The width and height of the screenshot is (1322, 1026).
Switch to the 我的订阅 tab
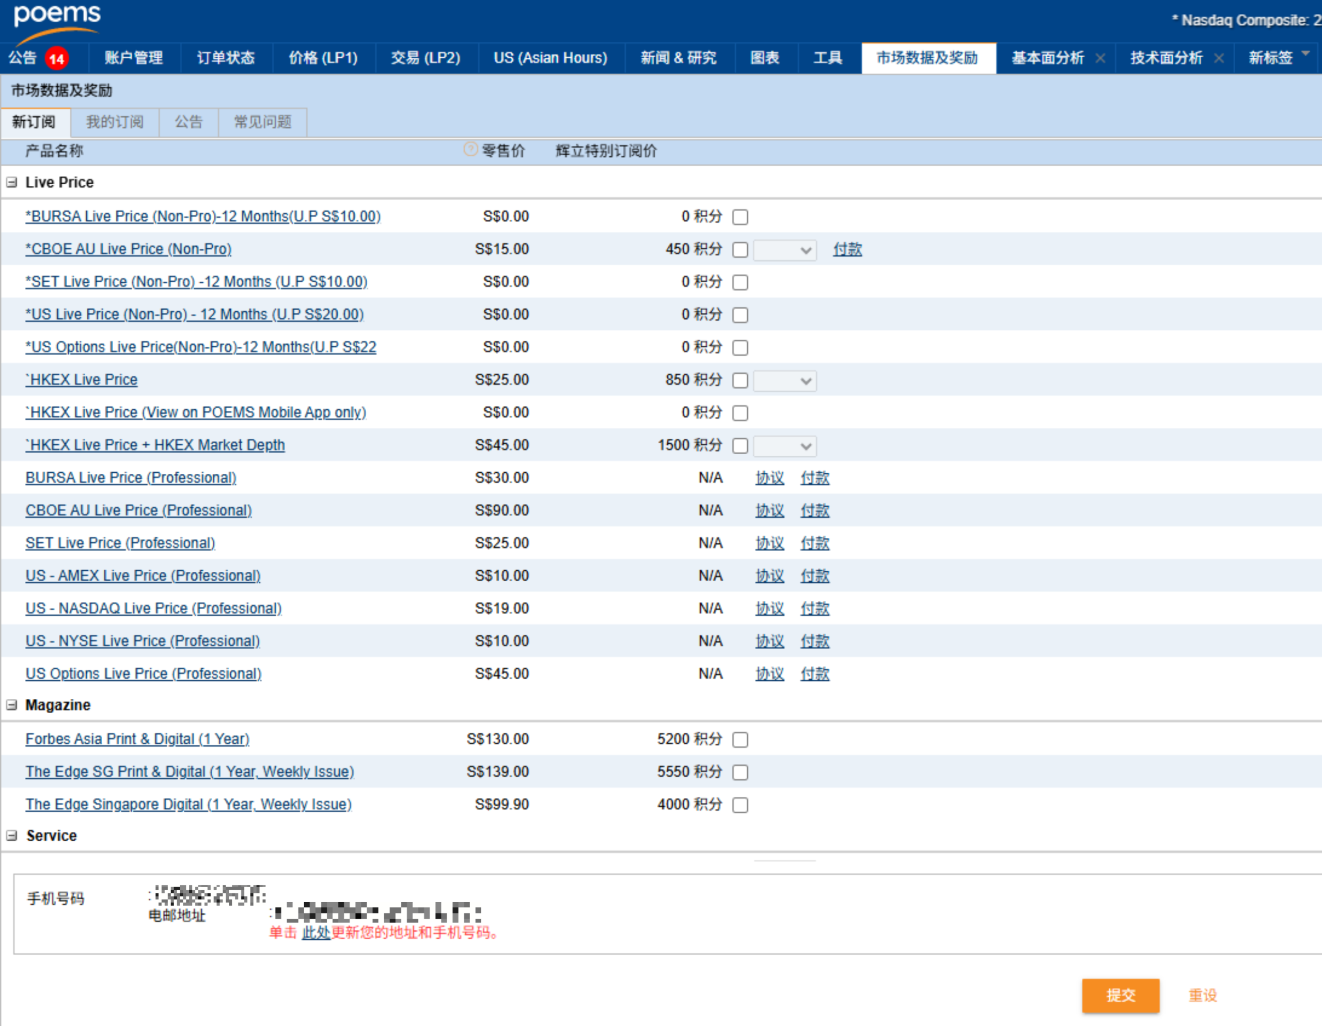click(x=115, y=122)
